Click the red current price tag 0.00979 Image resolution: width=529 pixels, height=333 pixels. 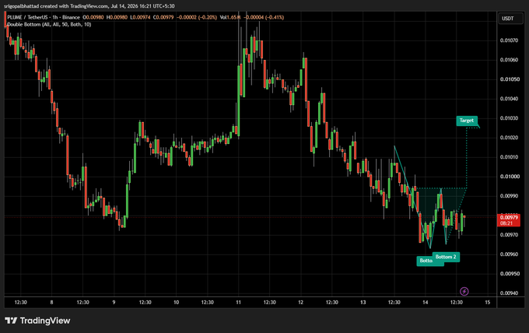click(x=509, y=217)
